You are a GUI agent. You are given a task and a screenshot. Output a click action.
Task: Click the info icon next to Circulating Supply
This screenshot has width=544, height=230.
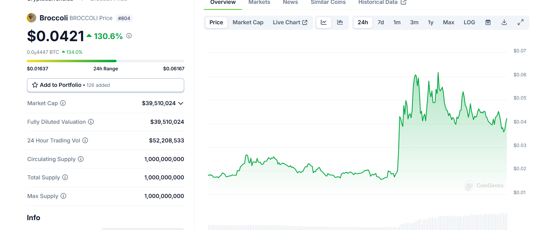(81, 159)
